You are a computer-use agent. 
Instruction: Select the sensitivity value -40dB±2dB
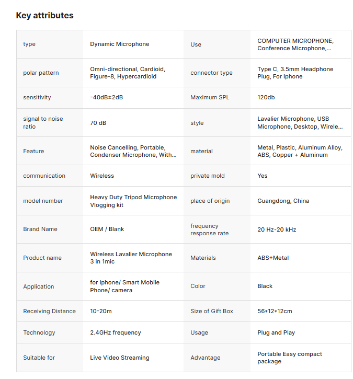106,98
